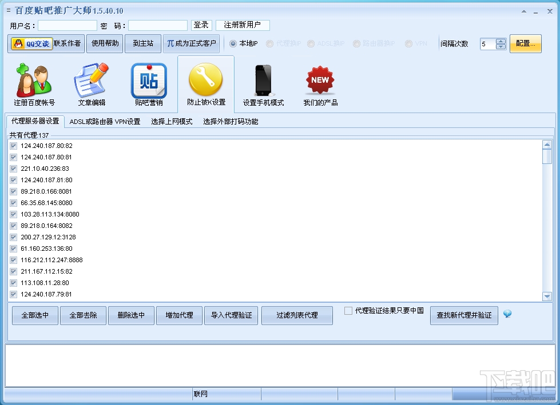
Task: Increase the 间隔次数 spinner value
Action: (501, 41)
